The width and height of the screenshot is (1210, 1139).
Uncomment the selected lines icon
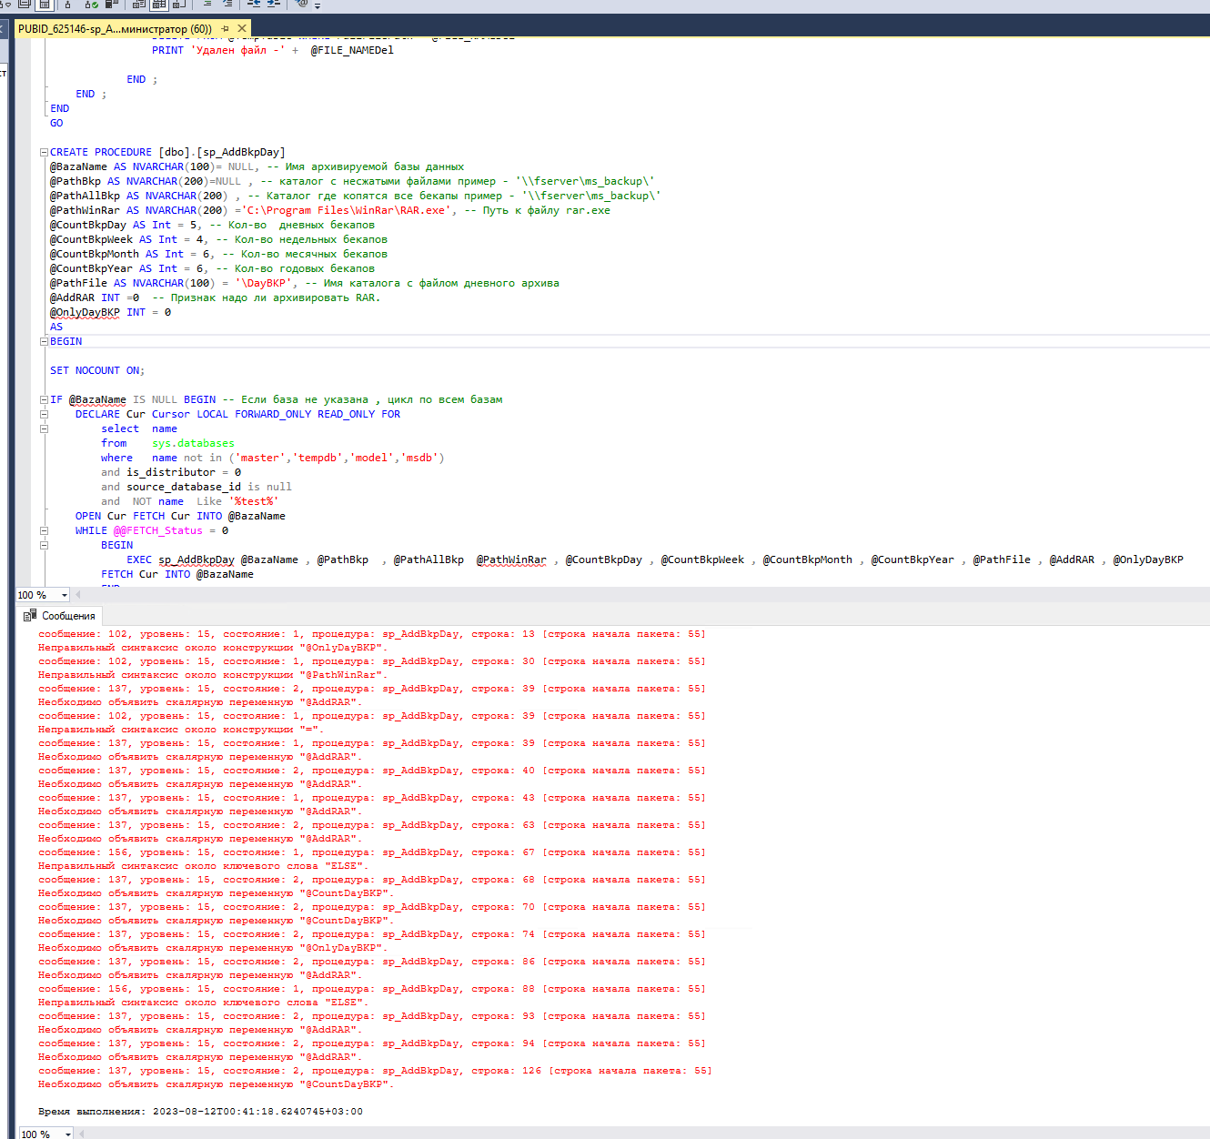[227, 5]
